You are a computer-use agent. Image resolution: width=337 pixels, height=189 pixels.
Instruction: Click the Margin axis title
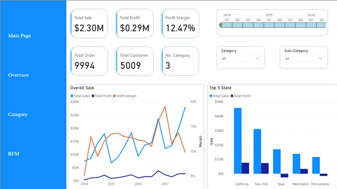click(x=200, y=141)
